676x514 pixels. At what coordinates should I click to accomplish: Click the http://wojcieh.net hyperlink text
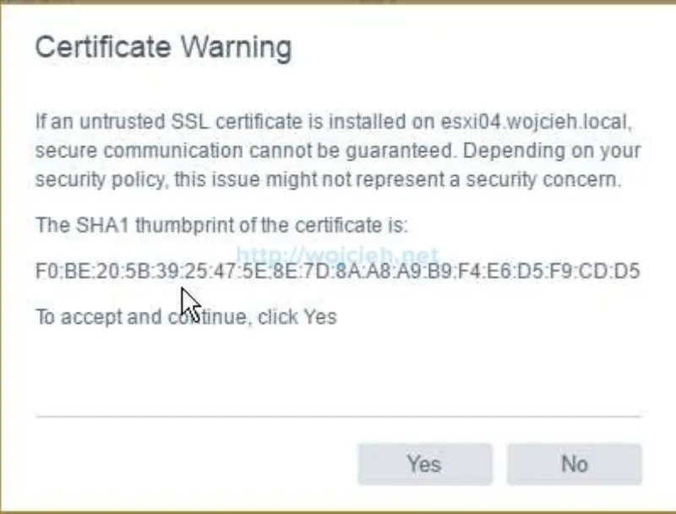(338, 254)
